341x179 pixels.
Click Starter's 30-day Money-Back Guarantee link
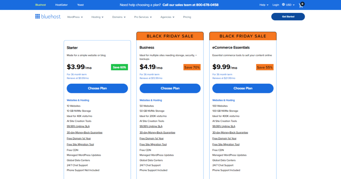click(85, 133)
